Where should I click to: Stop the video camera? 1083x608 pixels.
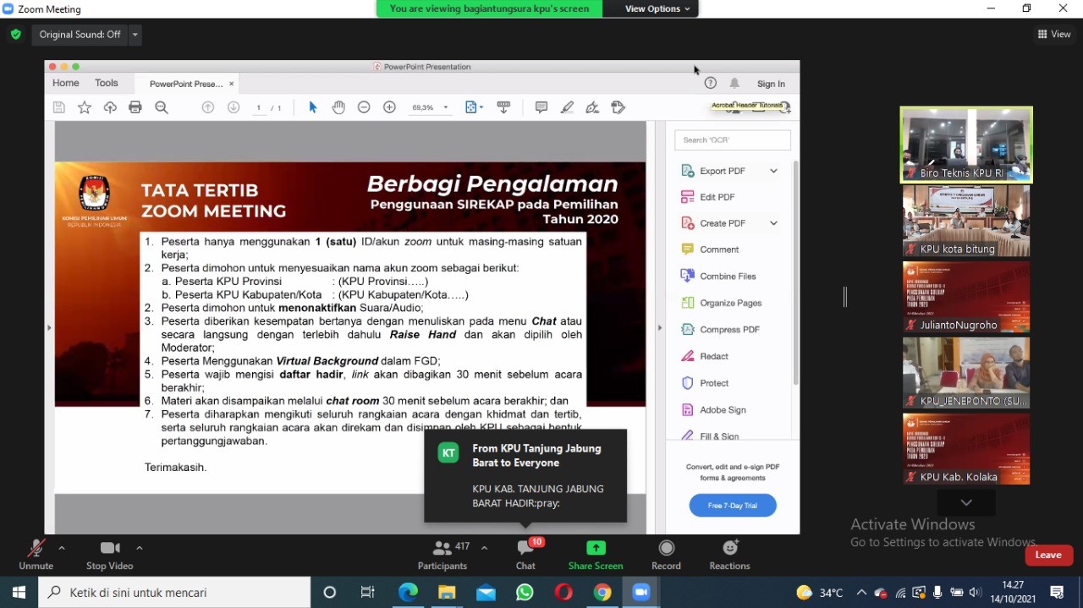click(x=109, y=555)
